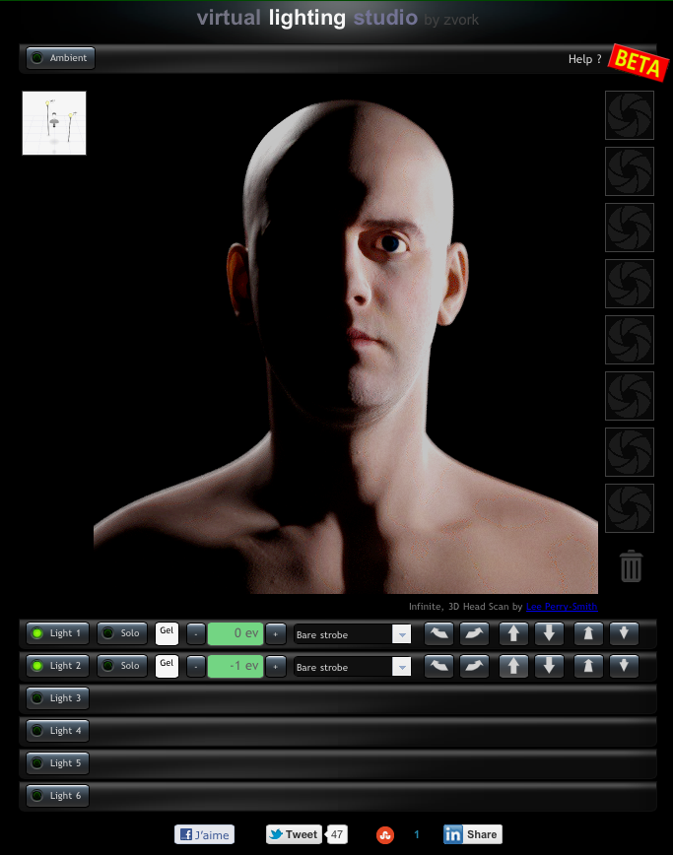Move Light 1 farther with tapered up arrow

point(588,633)
